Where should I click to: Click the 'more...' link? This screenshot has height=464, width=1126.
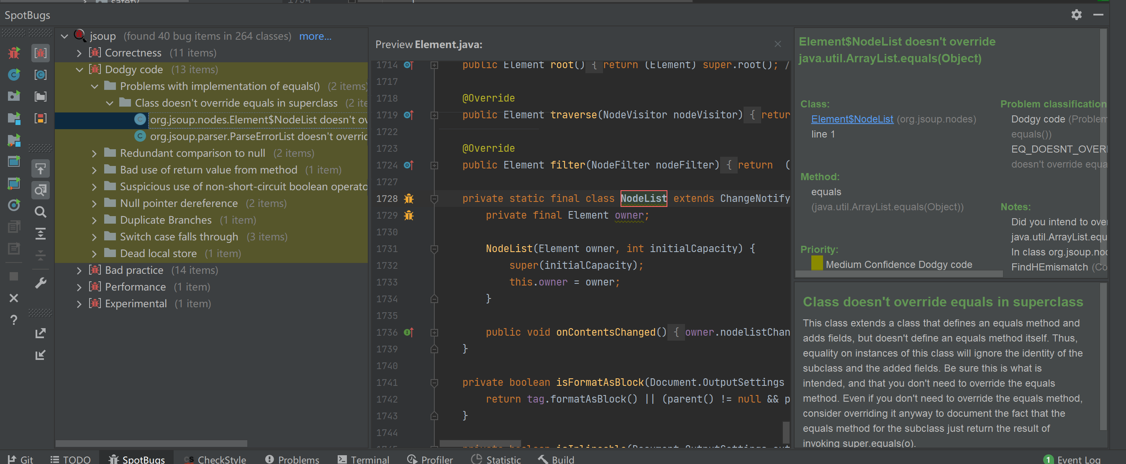click(x=315, y=36)
